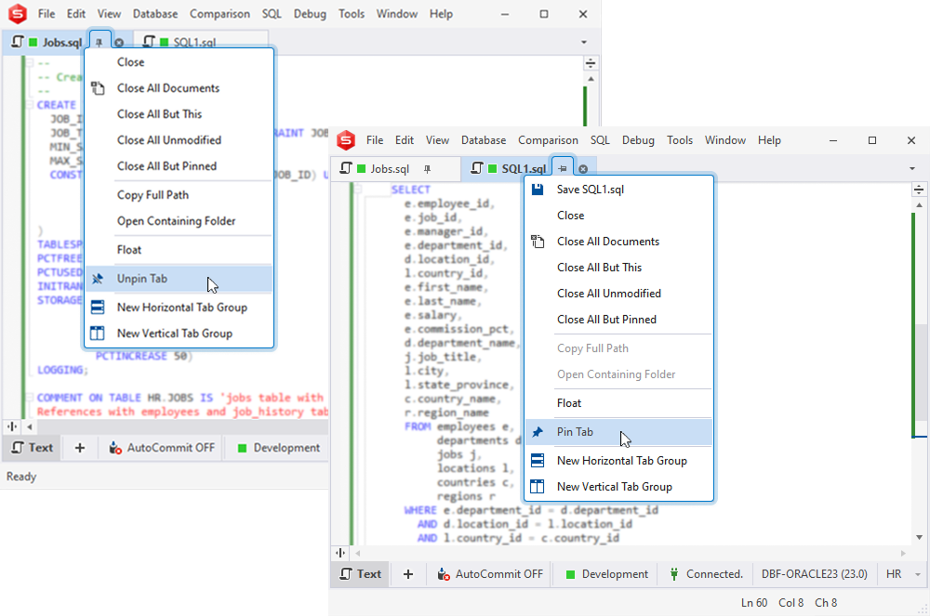Select Save SQL1.sql in the right context menu
Screen dimensions: 930x616
click(x=618, y=190)
